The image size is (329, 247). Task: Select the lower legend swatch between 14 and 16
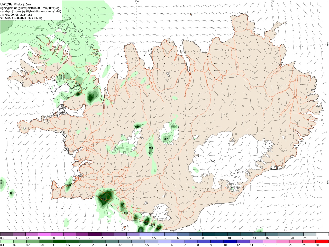click(x=256, y=241)
